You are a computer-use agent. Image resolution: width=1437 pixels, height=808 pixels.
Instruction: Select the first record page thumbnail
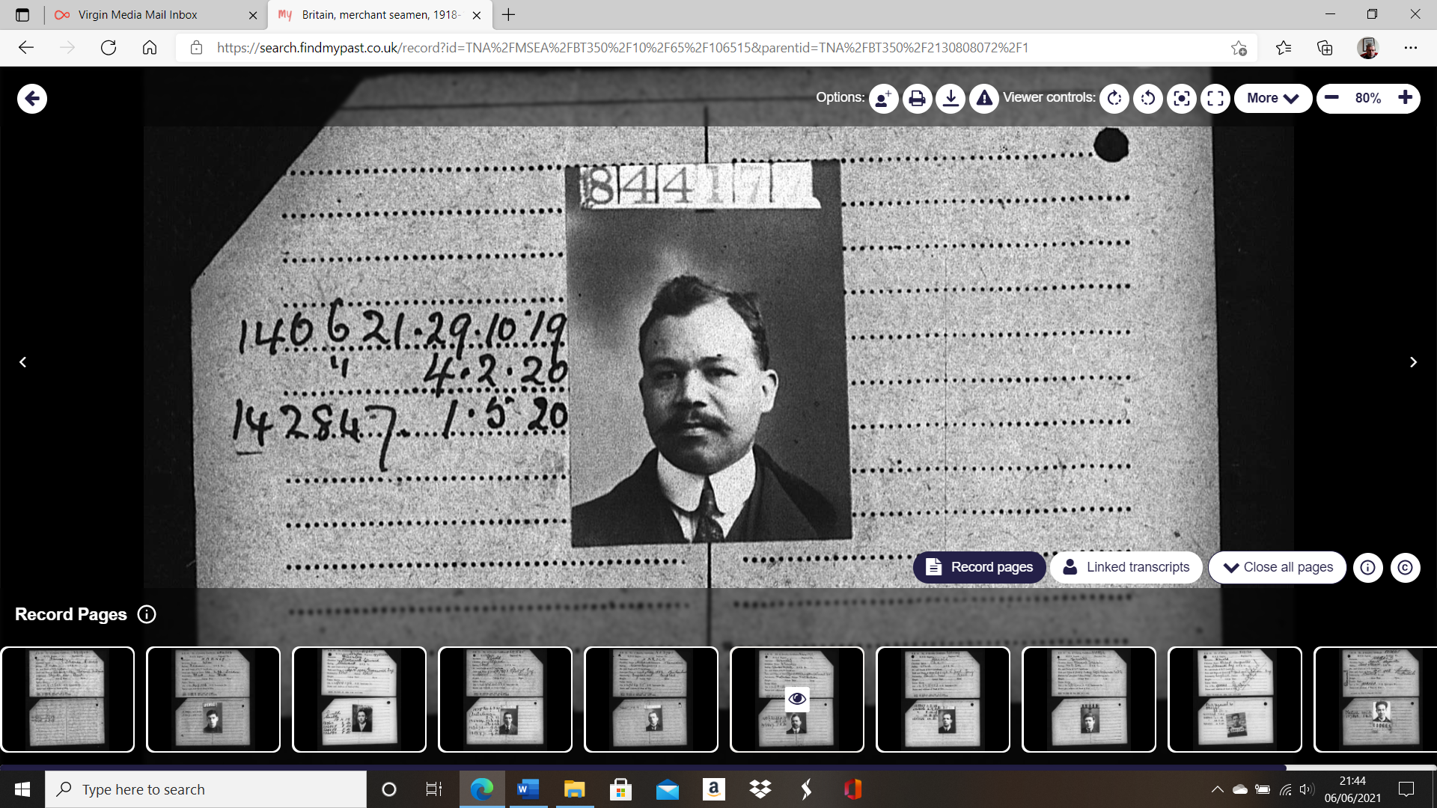pos(67,700)
